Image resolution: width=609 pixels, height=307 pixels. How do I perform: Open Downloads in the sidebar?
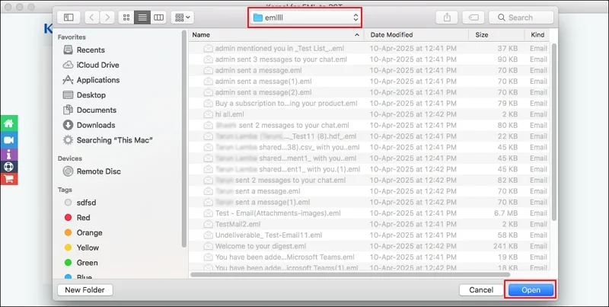(95, 125)
